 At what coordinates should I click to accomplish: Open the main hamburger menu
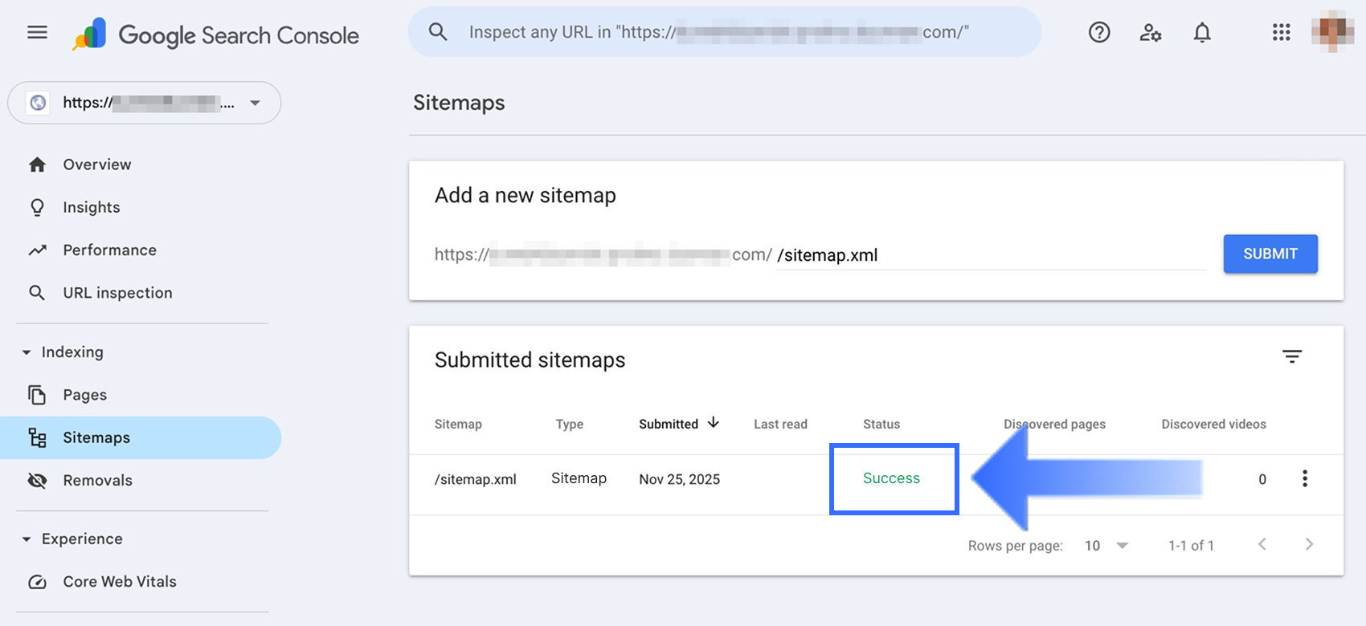(x=37, y=33)
